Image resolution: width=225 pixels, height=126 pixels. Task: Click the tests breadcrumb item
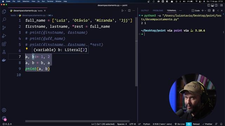click(x=13, y=15)
